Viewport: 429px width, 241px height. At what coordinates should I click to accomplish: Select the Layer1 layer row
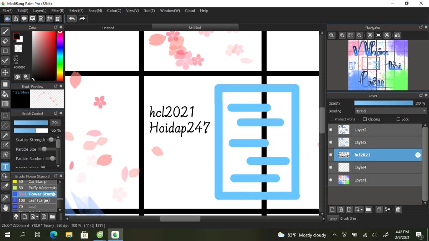click(x=375, y=180)
